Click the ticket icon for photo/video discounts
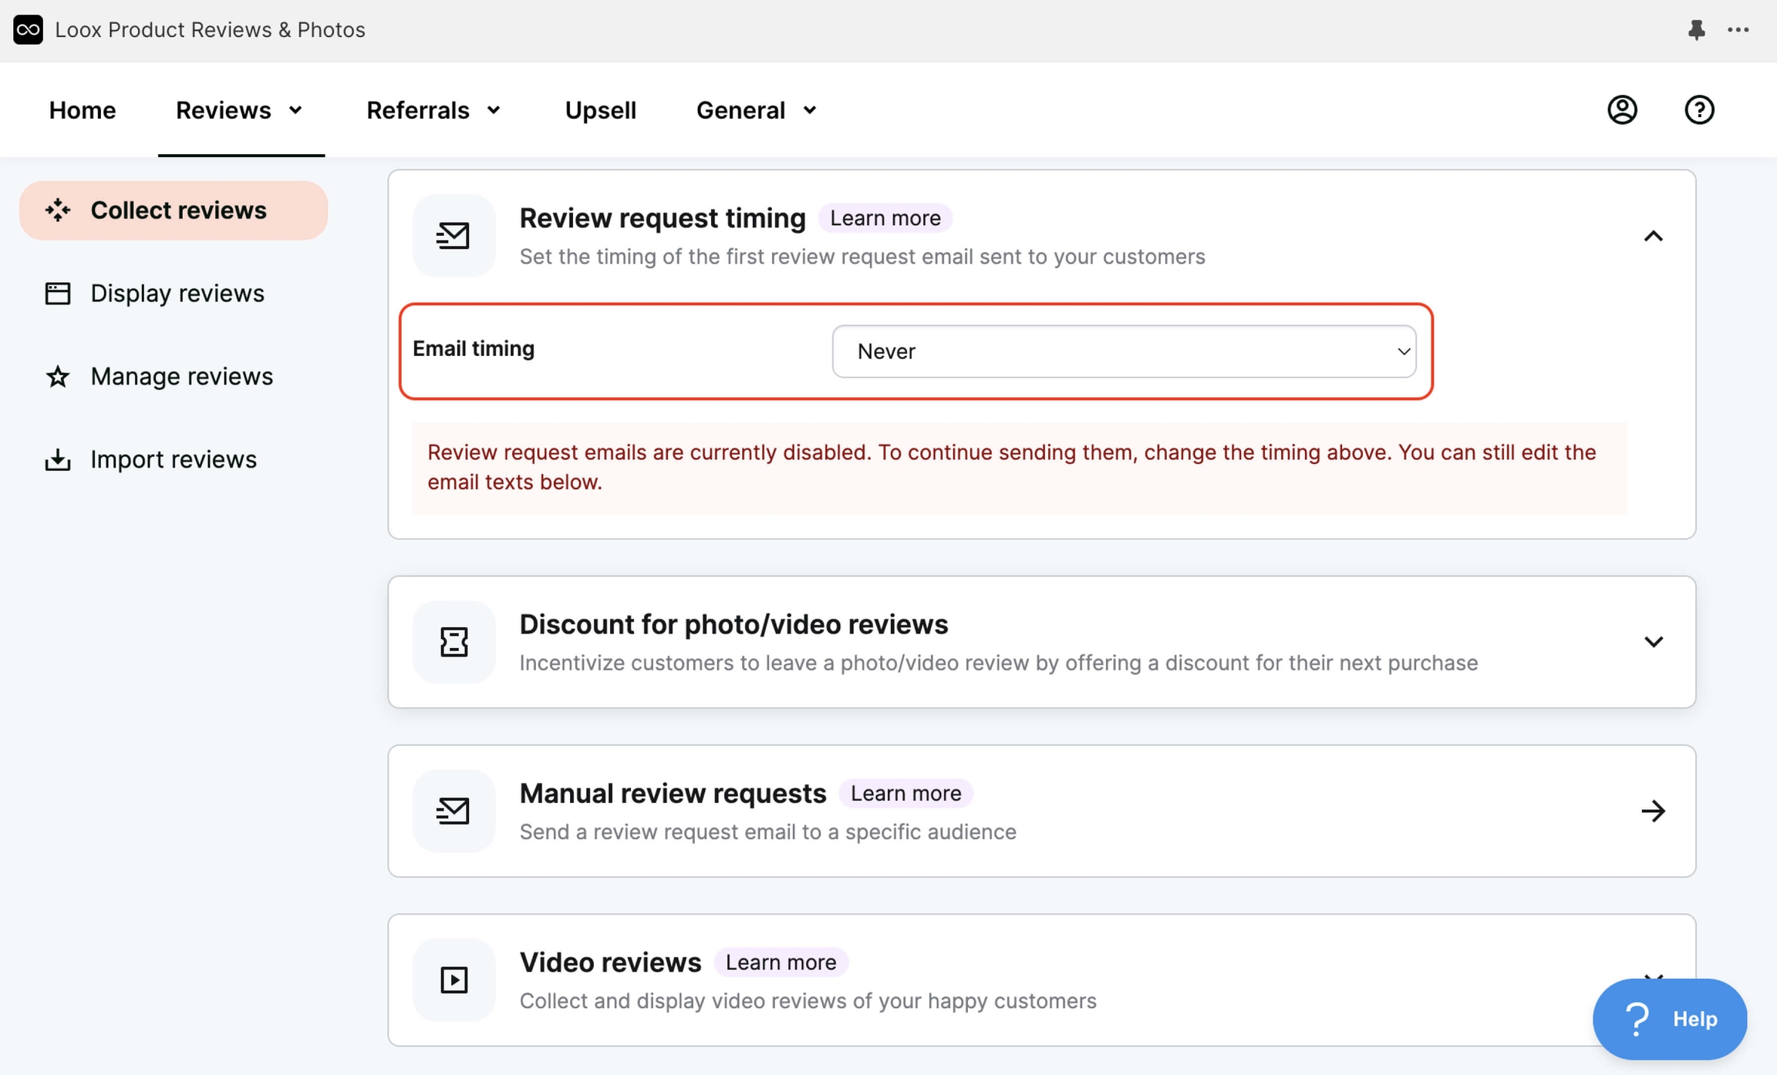The width and height of the screenshot is (1777, 1075). click(454, 641)
